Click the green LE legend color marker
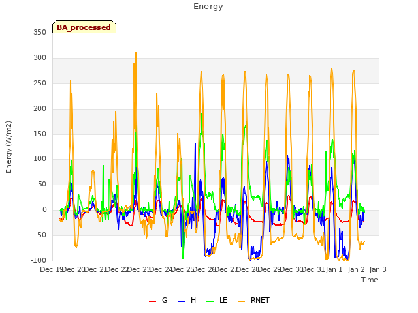The image size is (418, 313). click(210, 301)
